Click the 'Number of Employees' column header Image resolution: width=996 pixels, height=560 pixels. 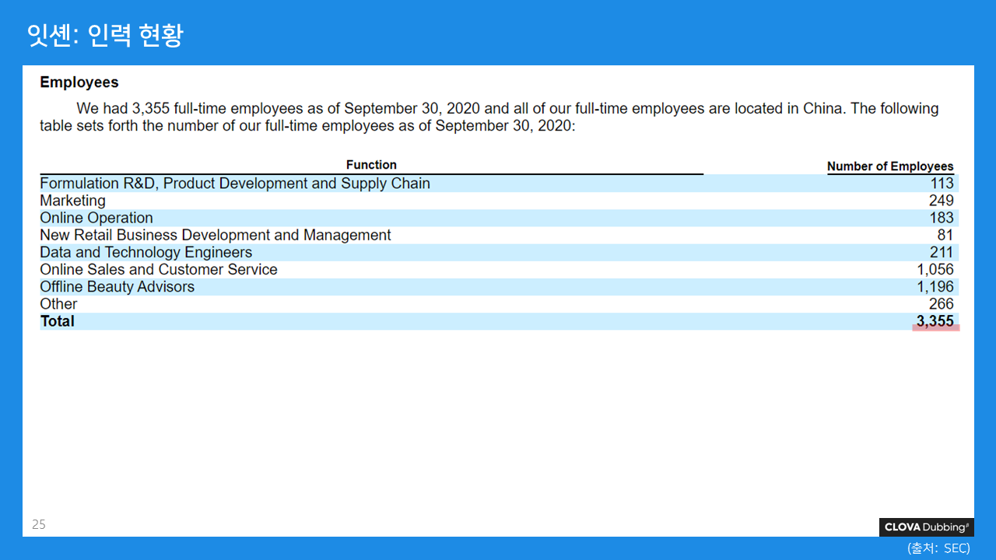(890, 166)
